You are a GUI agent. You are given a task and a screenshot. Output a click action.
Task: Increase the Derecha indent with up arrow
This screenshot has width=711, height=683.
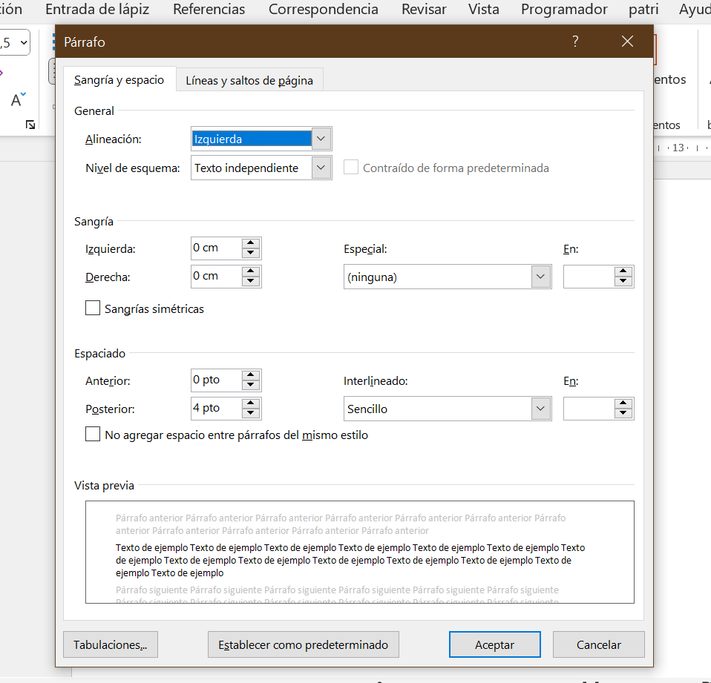(251, 271)
